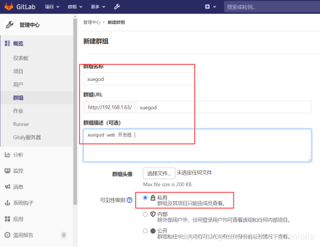
Task: Click the GitLab fox logo
Action: [x=9, y=6]
